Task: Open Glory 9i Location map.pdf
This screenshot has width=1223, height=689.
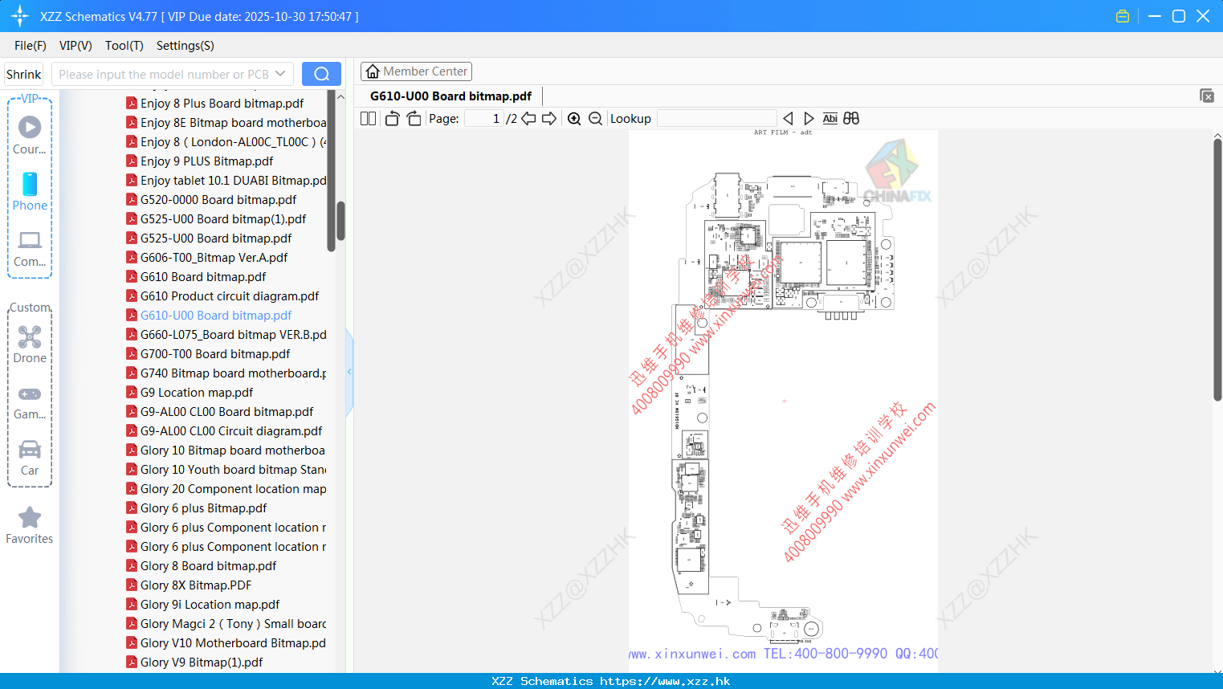Action: pyautogui.click(x=210, y=605)
